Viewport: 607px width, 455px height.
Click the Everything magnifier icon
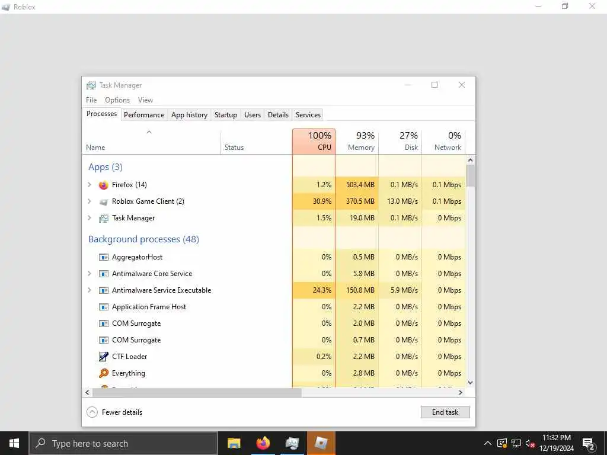[x=103, y=373]
